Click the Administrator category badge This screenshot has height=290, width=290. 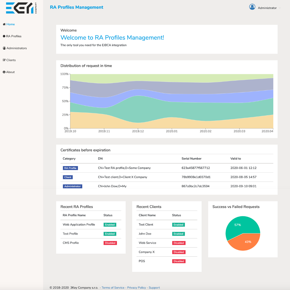72,186
